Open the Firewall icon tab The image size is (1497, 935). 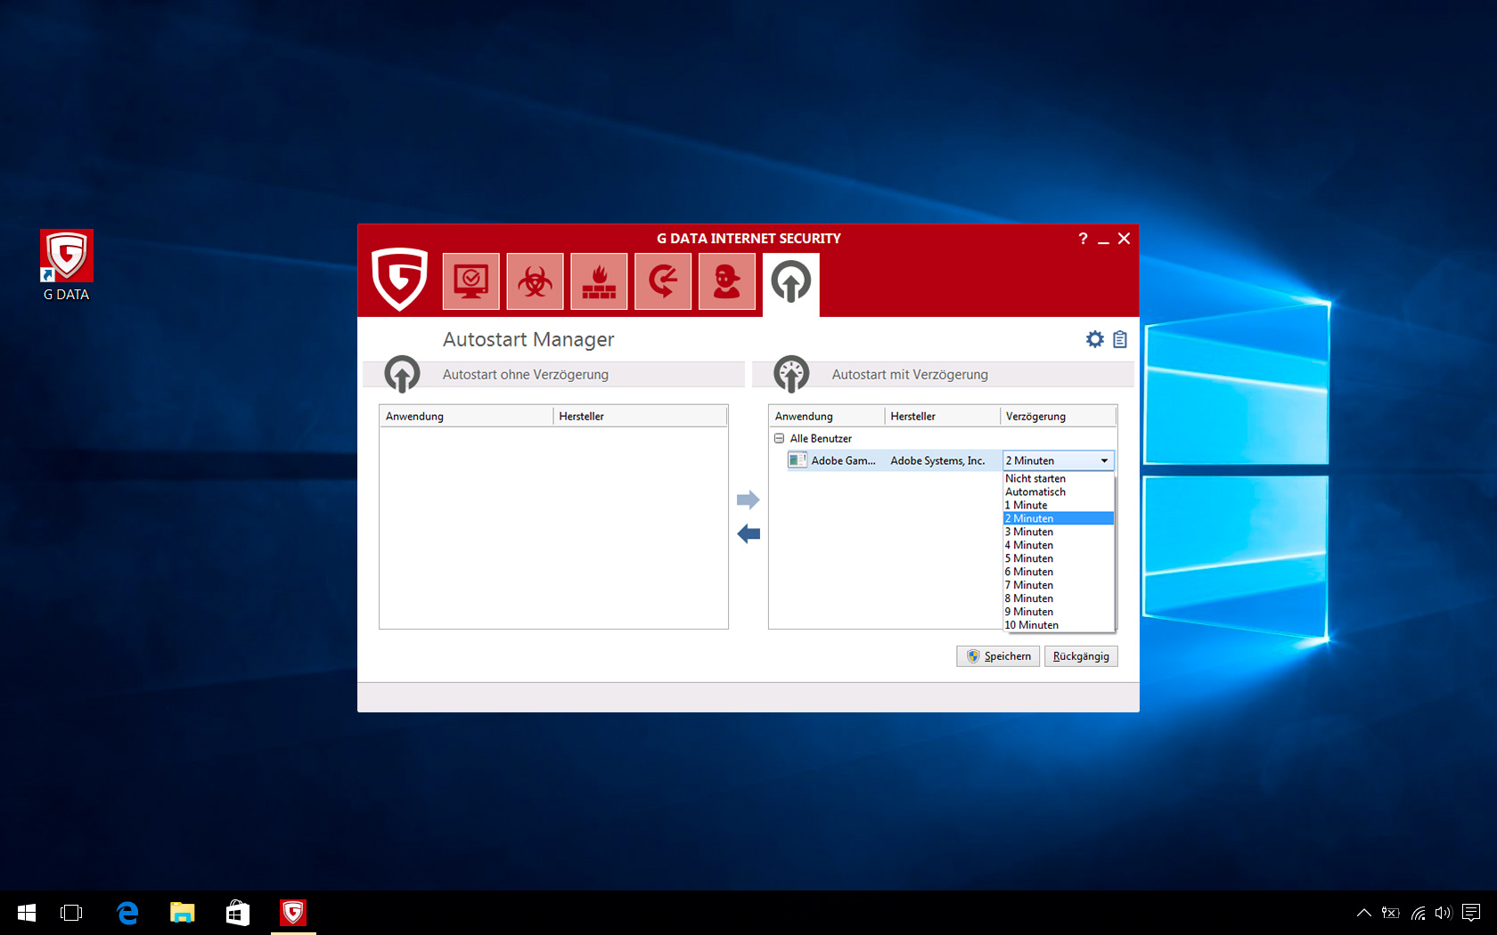(599, 281)
